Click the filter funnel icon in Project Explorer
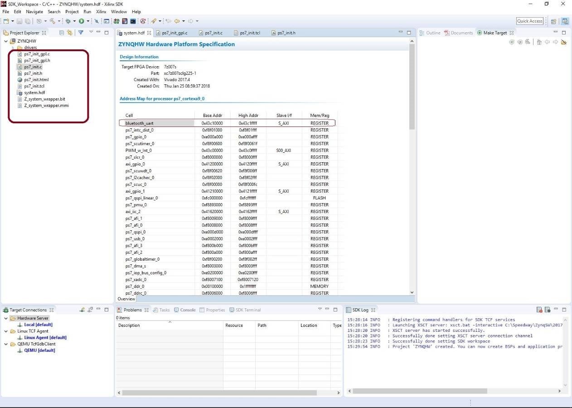The image size is (572, 408). point(80,33)
